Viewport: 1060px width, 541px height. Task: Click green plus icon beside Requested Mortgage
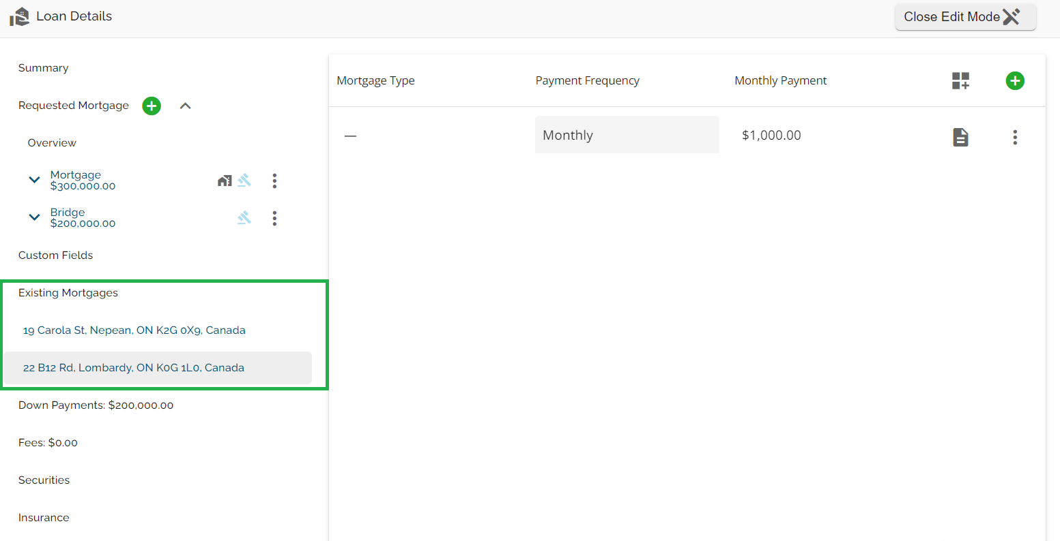point(152,106)
